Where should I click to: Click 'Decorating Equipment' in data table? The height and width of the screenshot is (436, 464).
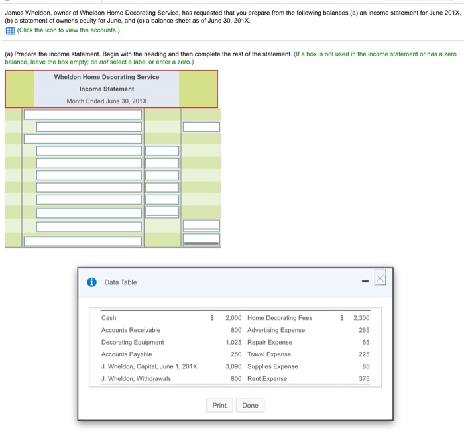(133, 342)
